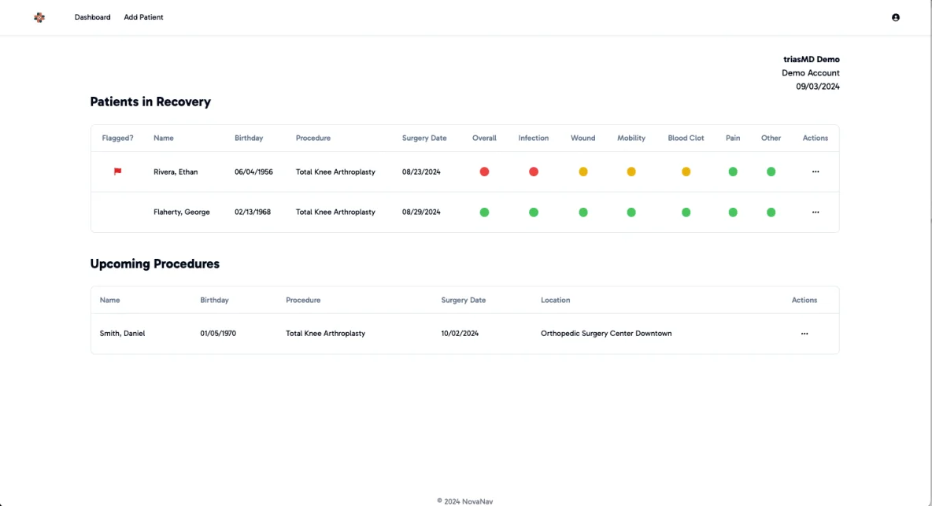932x506 pixels.
Task: Click Rivera's red Overall status dot
Action: click(484, 172)
